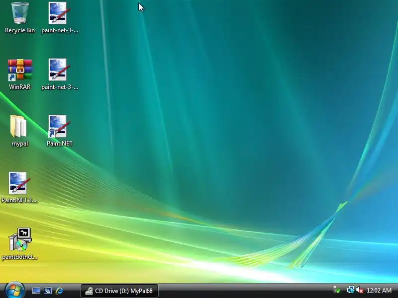Image resolution: width=398 pixels, height=298 pixels.
Task: Click the 12:02 AM taskbar clock
Action: click(x=379, y=291)
